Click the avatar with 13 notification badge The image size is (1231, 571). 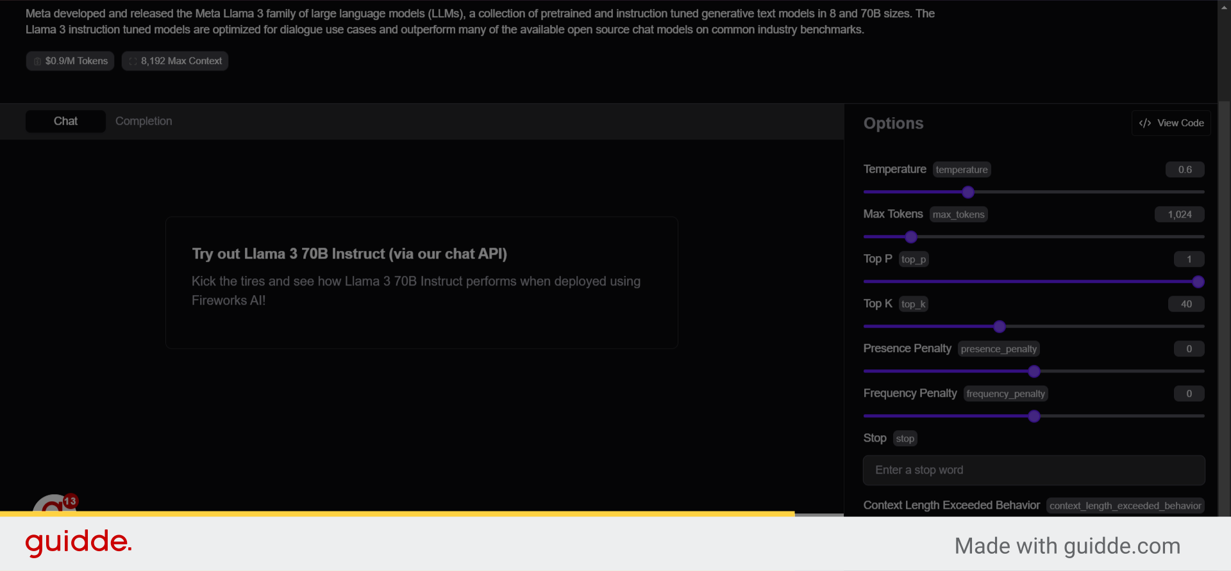[54, 504]
